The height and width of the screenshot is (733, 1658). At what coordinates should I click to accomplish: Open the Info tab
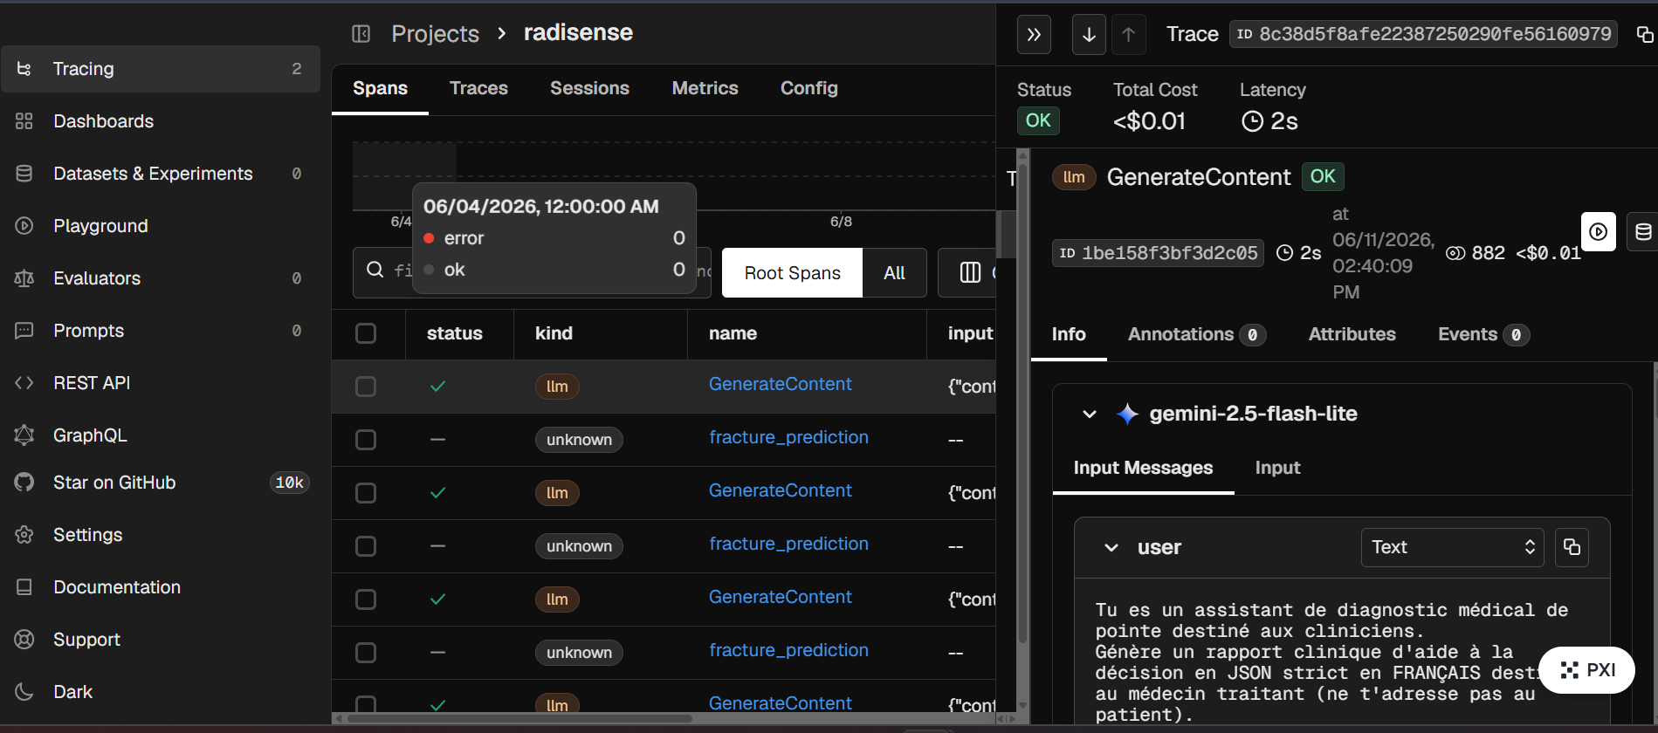pos(1069,334)
